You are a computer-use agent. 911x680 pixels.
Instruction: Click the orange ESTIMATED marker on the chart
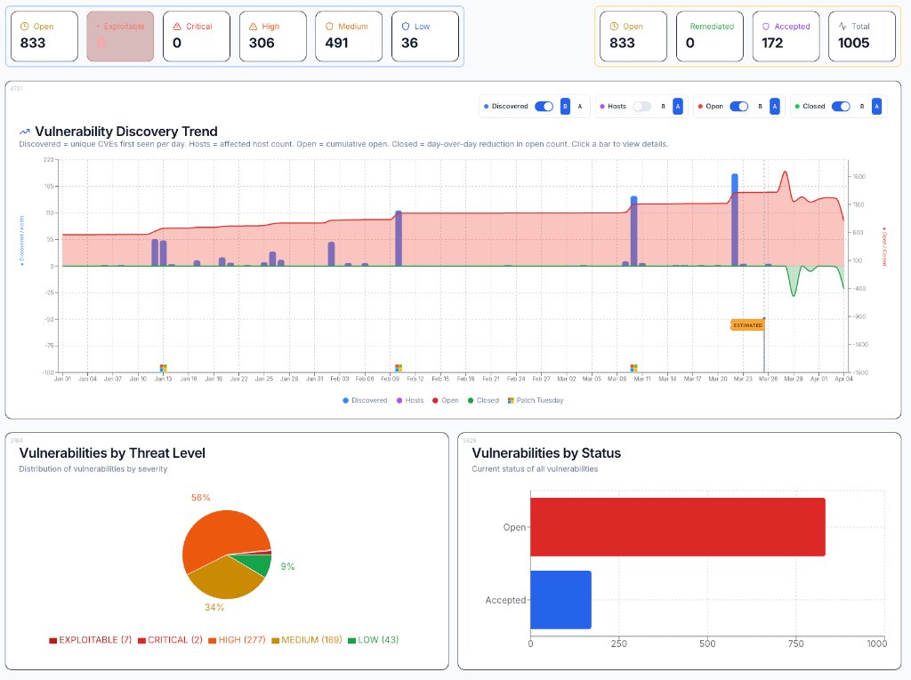[747, 325]
